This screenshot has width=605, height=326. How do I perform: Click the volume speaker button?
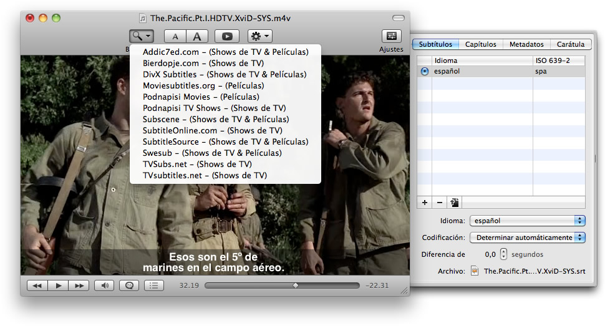point(104,285)
